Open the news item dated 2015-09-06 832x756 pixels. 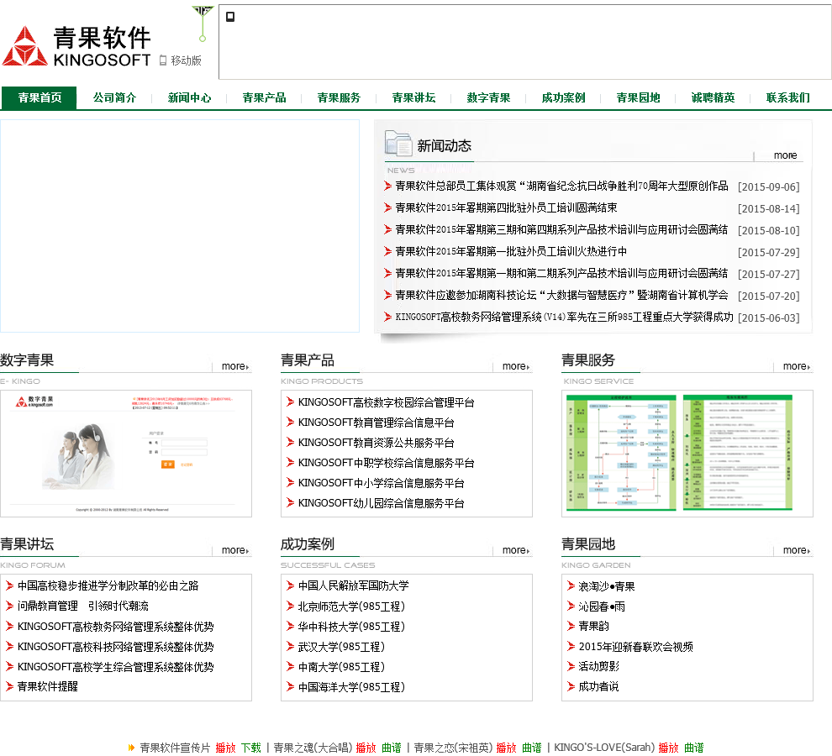[562, 186]
